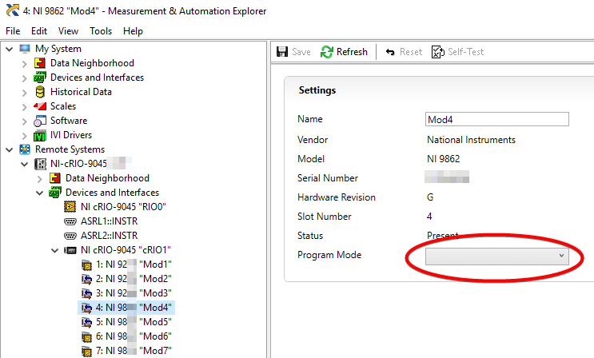Collapse the NI-cRIO-9045 node
This screenshot has height=358, width=594.
(25, 164)
